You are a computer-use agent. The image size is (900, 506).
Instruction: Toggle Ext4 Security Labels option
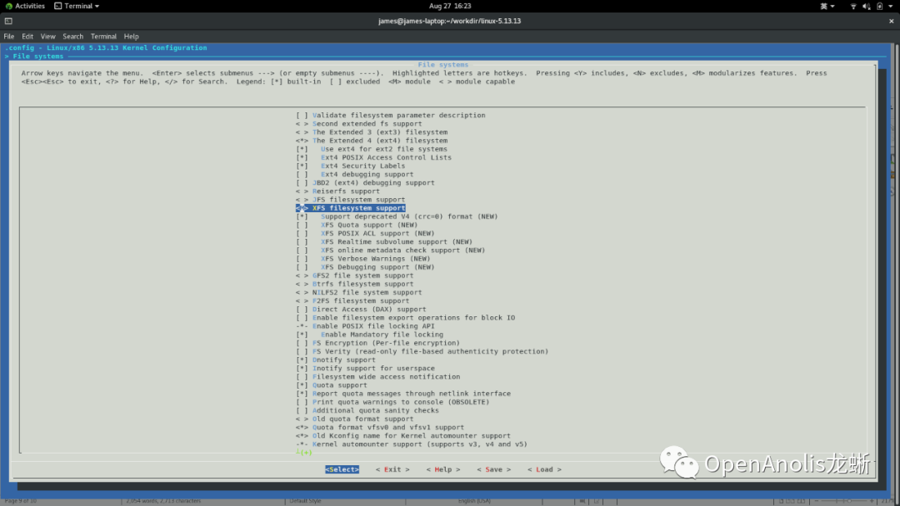[x=350, y=166]
